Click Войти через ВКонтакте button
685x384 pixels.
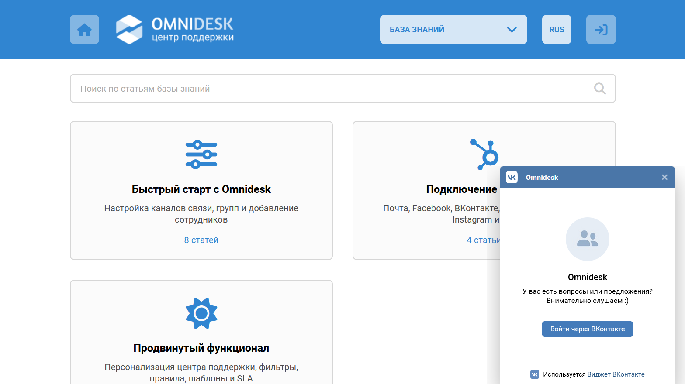point(588,329)
